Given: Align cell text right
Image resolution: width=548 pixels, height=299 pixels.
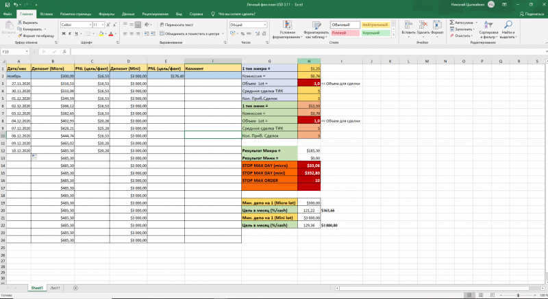Looking at the screenshot, I should pos(138,34).
